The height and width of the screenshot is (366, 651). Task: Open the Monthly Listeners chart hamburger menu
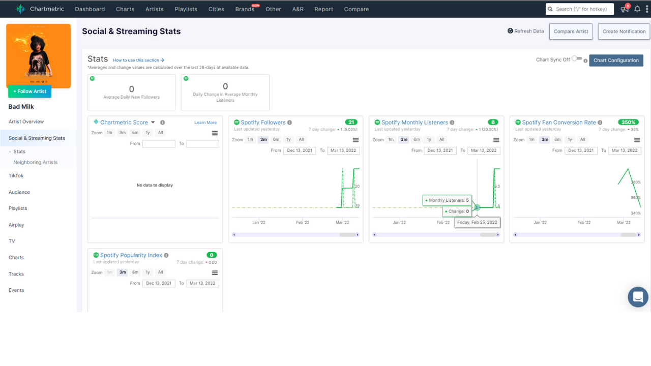[x=496, y=140]
